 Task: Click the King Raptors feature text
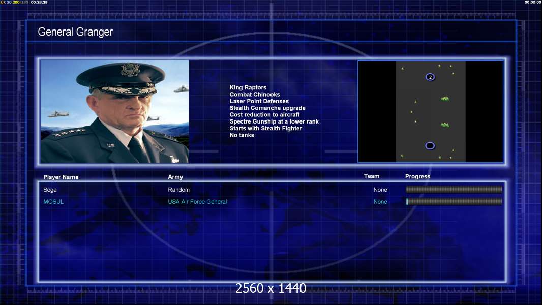[248, 88]
